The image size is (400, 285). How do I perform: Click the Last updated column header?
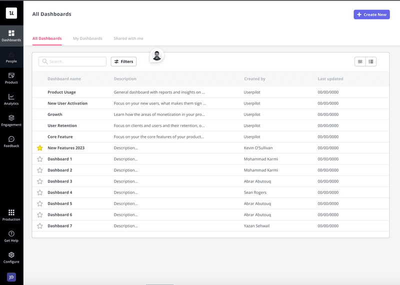(330, 79)
